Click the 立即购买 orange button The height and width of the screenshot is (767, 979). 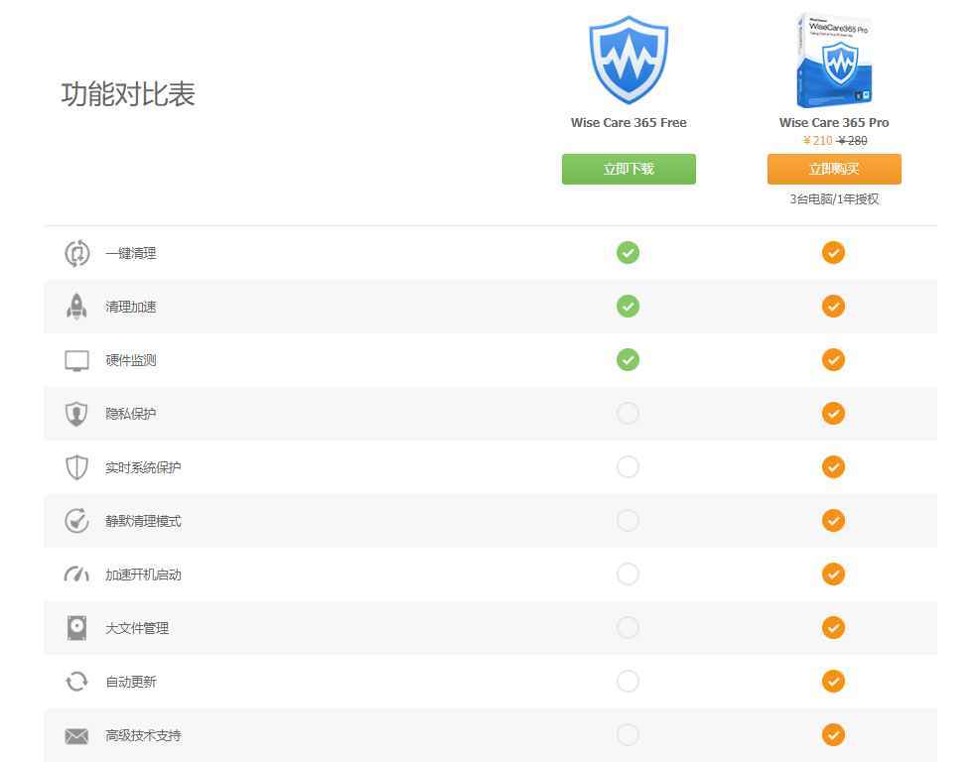pyautogui.click(x=833, y=169)
